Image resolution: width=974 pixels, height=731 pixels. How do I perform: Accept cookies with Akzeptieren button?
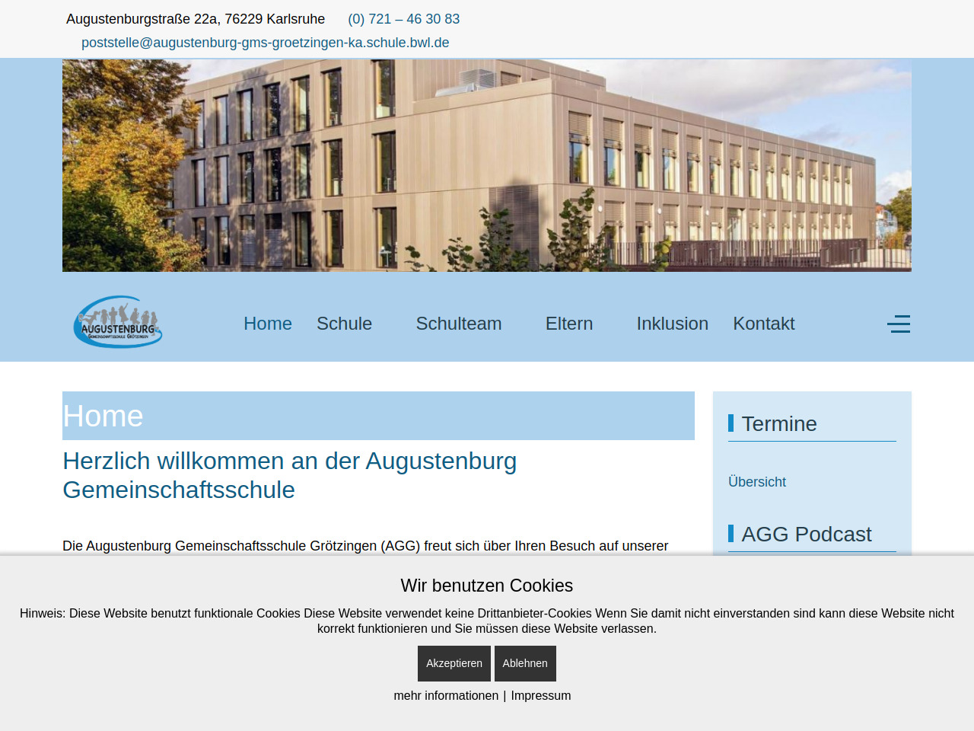(x=454, y=663)
